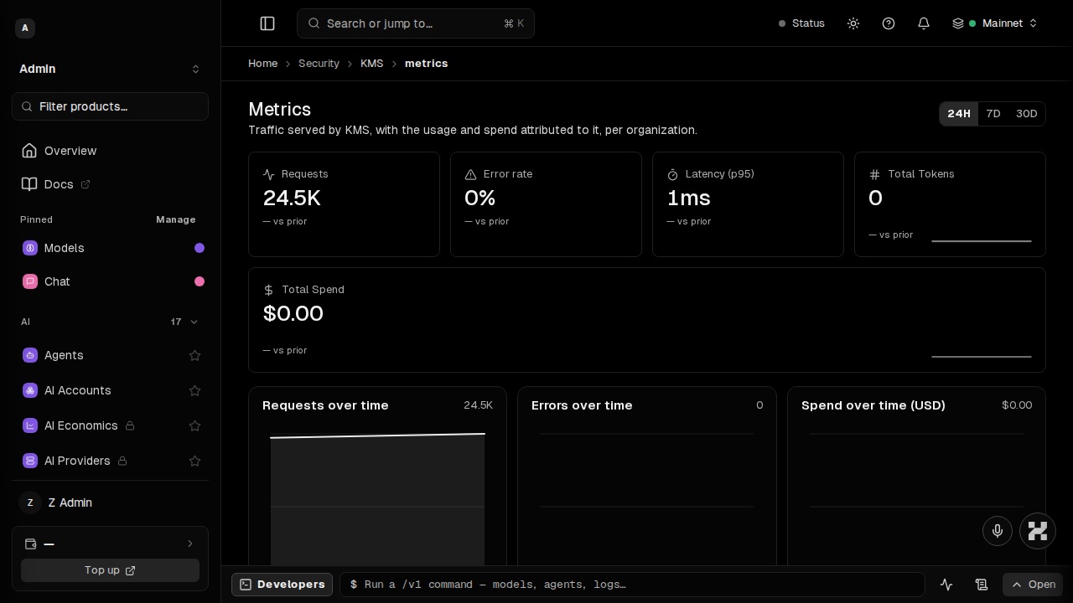This screenshot has width=1073, height=603.
Task: Collapse the AI section chevron
Action: click(194, 322)
